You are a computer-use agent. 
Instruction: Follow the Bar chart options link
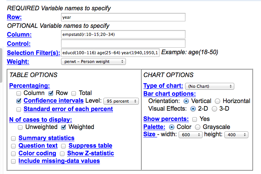coord(169,94)
